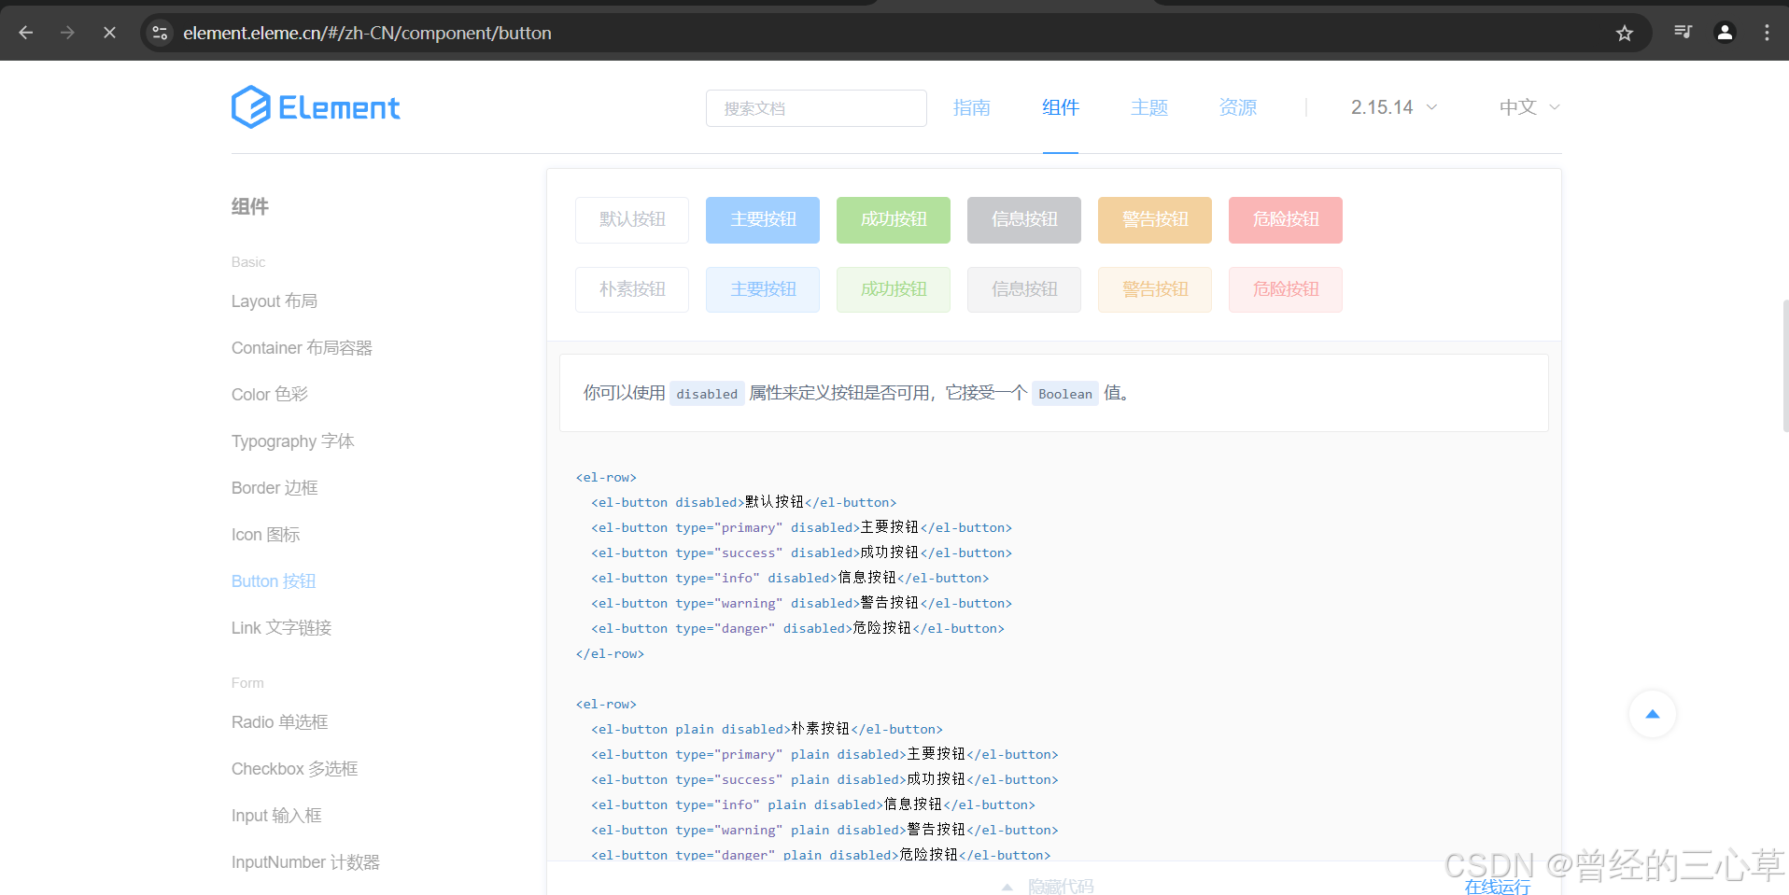Image resolution: width=1789 pixels, height=895 pixels.
Task: Open the media controls icon in toolbar
Action: (x=1682, y=32)
